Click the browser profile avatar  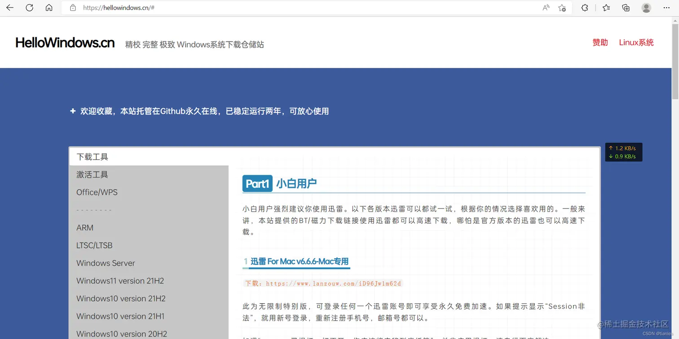646,8
